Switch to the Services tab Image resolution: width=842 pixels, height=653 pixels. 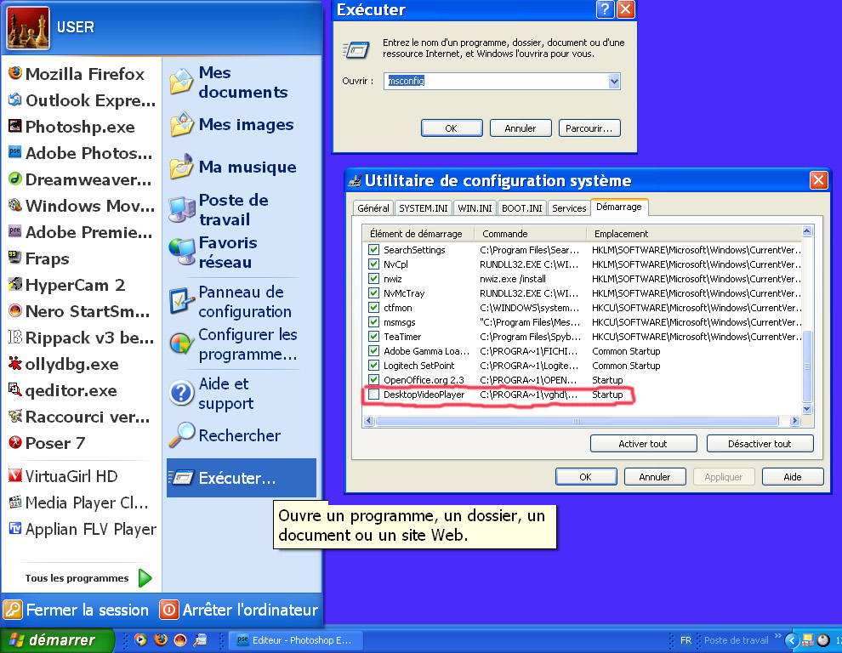[x=569, y=208]
